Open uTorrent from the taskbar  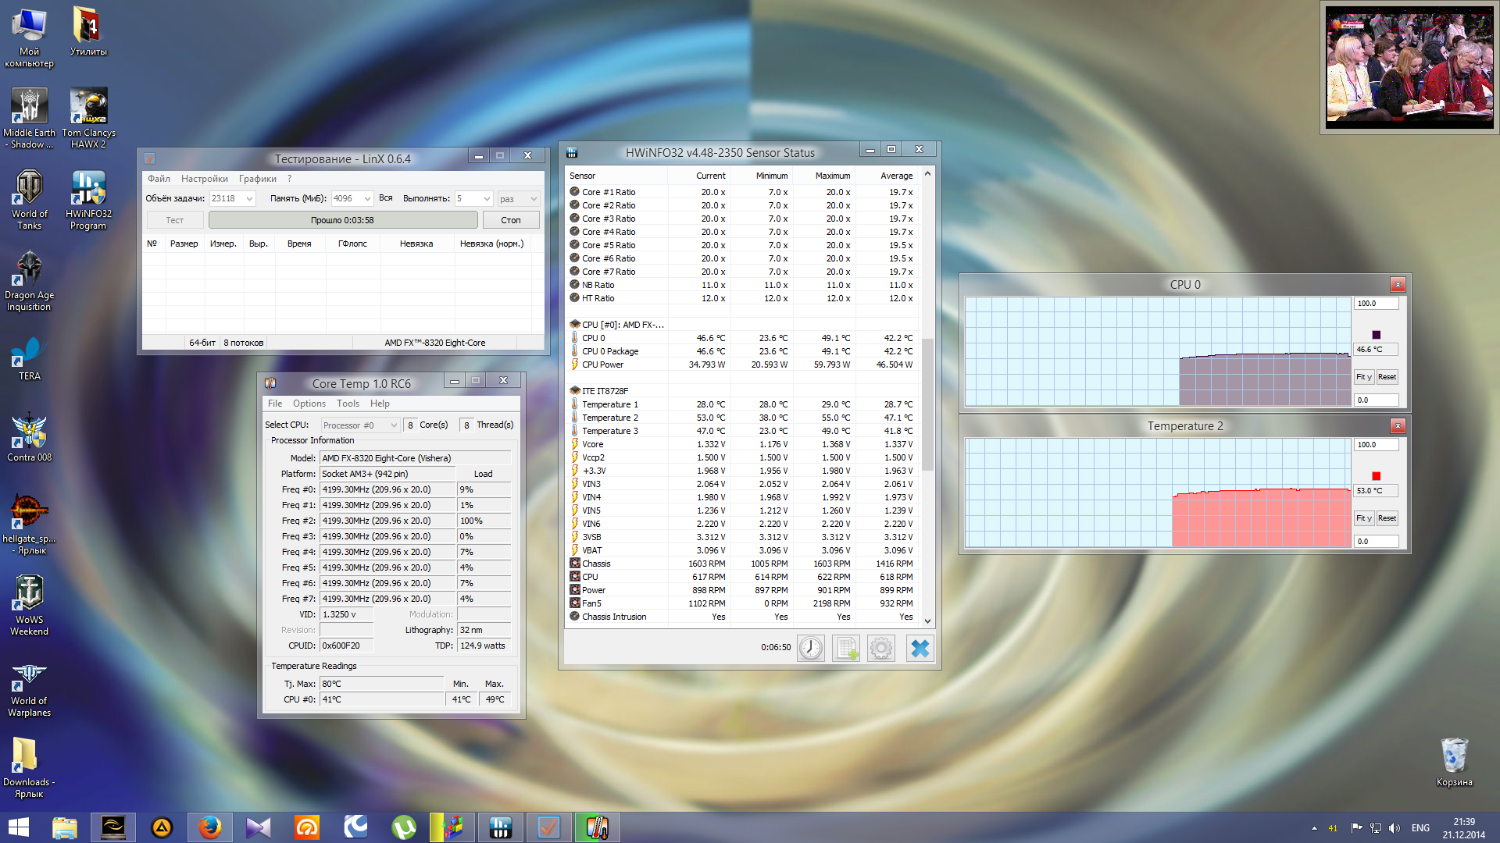click(x=404, y=827)
